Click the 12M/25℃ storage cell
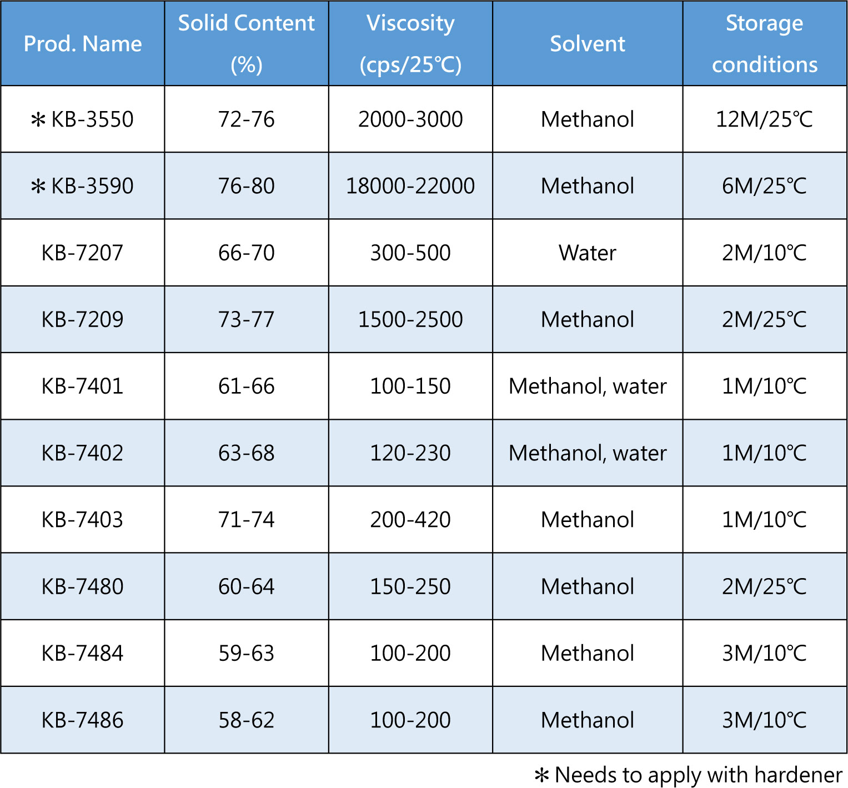This screenshot has height=788, width=848. click(765, 119)
